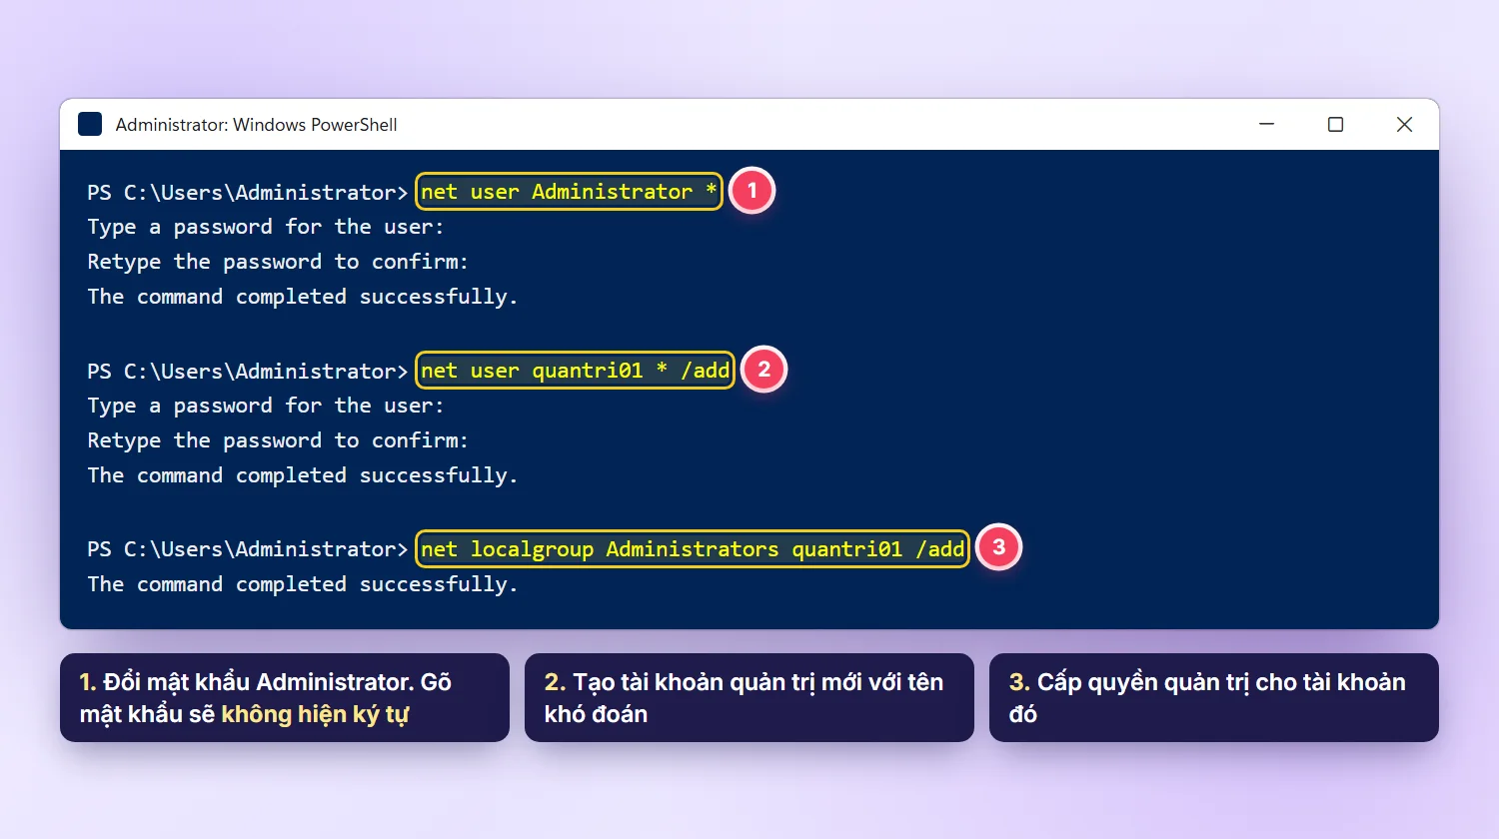Click the prompt path before the net localgroup command

(x=248, y=549)
